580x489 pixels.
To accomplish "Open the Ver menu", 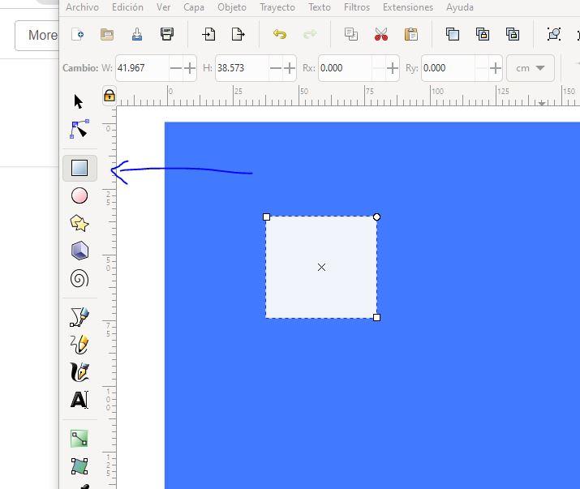I will pos(164,7).
